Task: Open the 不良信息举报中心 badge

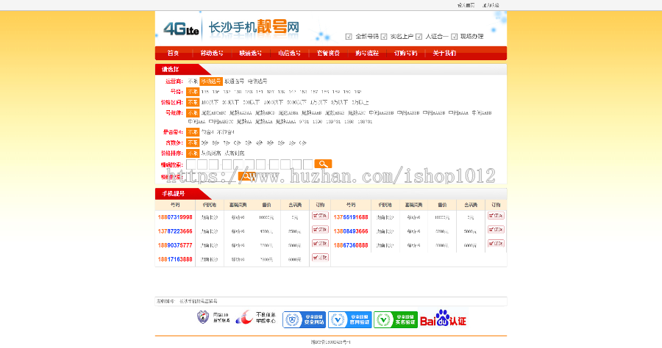Action: 256,317
